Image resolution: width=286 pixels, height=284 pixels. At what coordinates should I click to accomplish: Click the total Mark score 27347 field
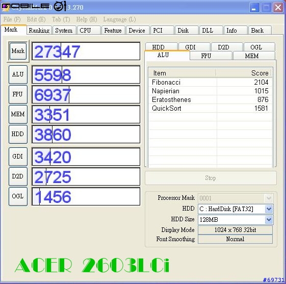(x=86, y=51)
